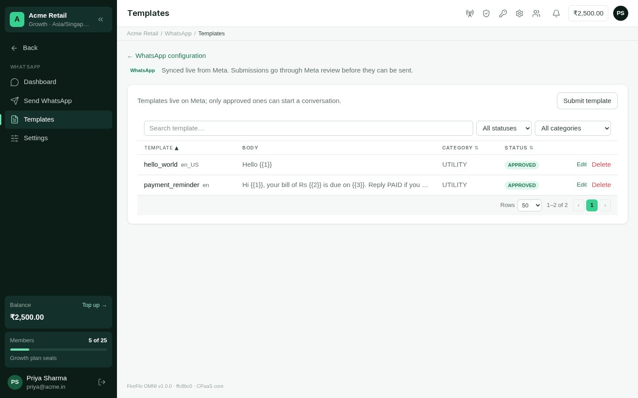Viewport: 638px width, 398px height.
Task: Click Acme Retail in the breadcrumb
Action: 143,34
